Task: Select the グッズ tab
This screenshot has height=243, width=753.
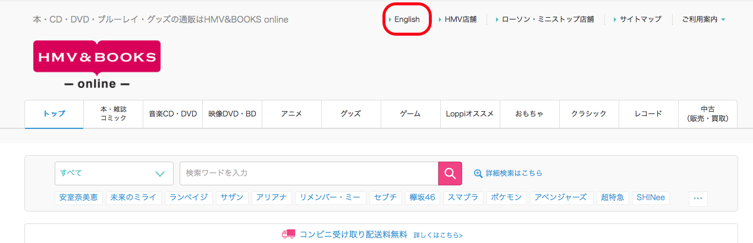Action: tap(351, 114)
